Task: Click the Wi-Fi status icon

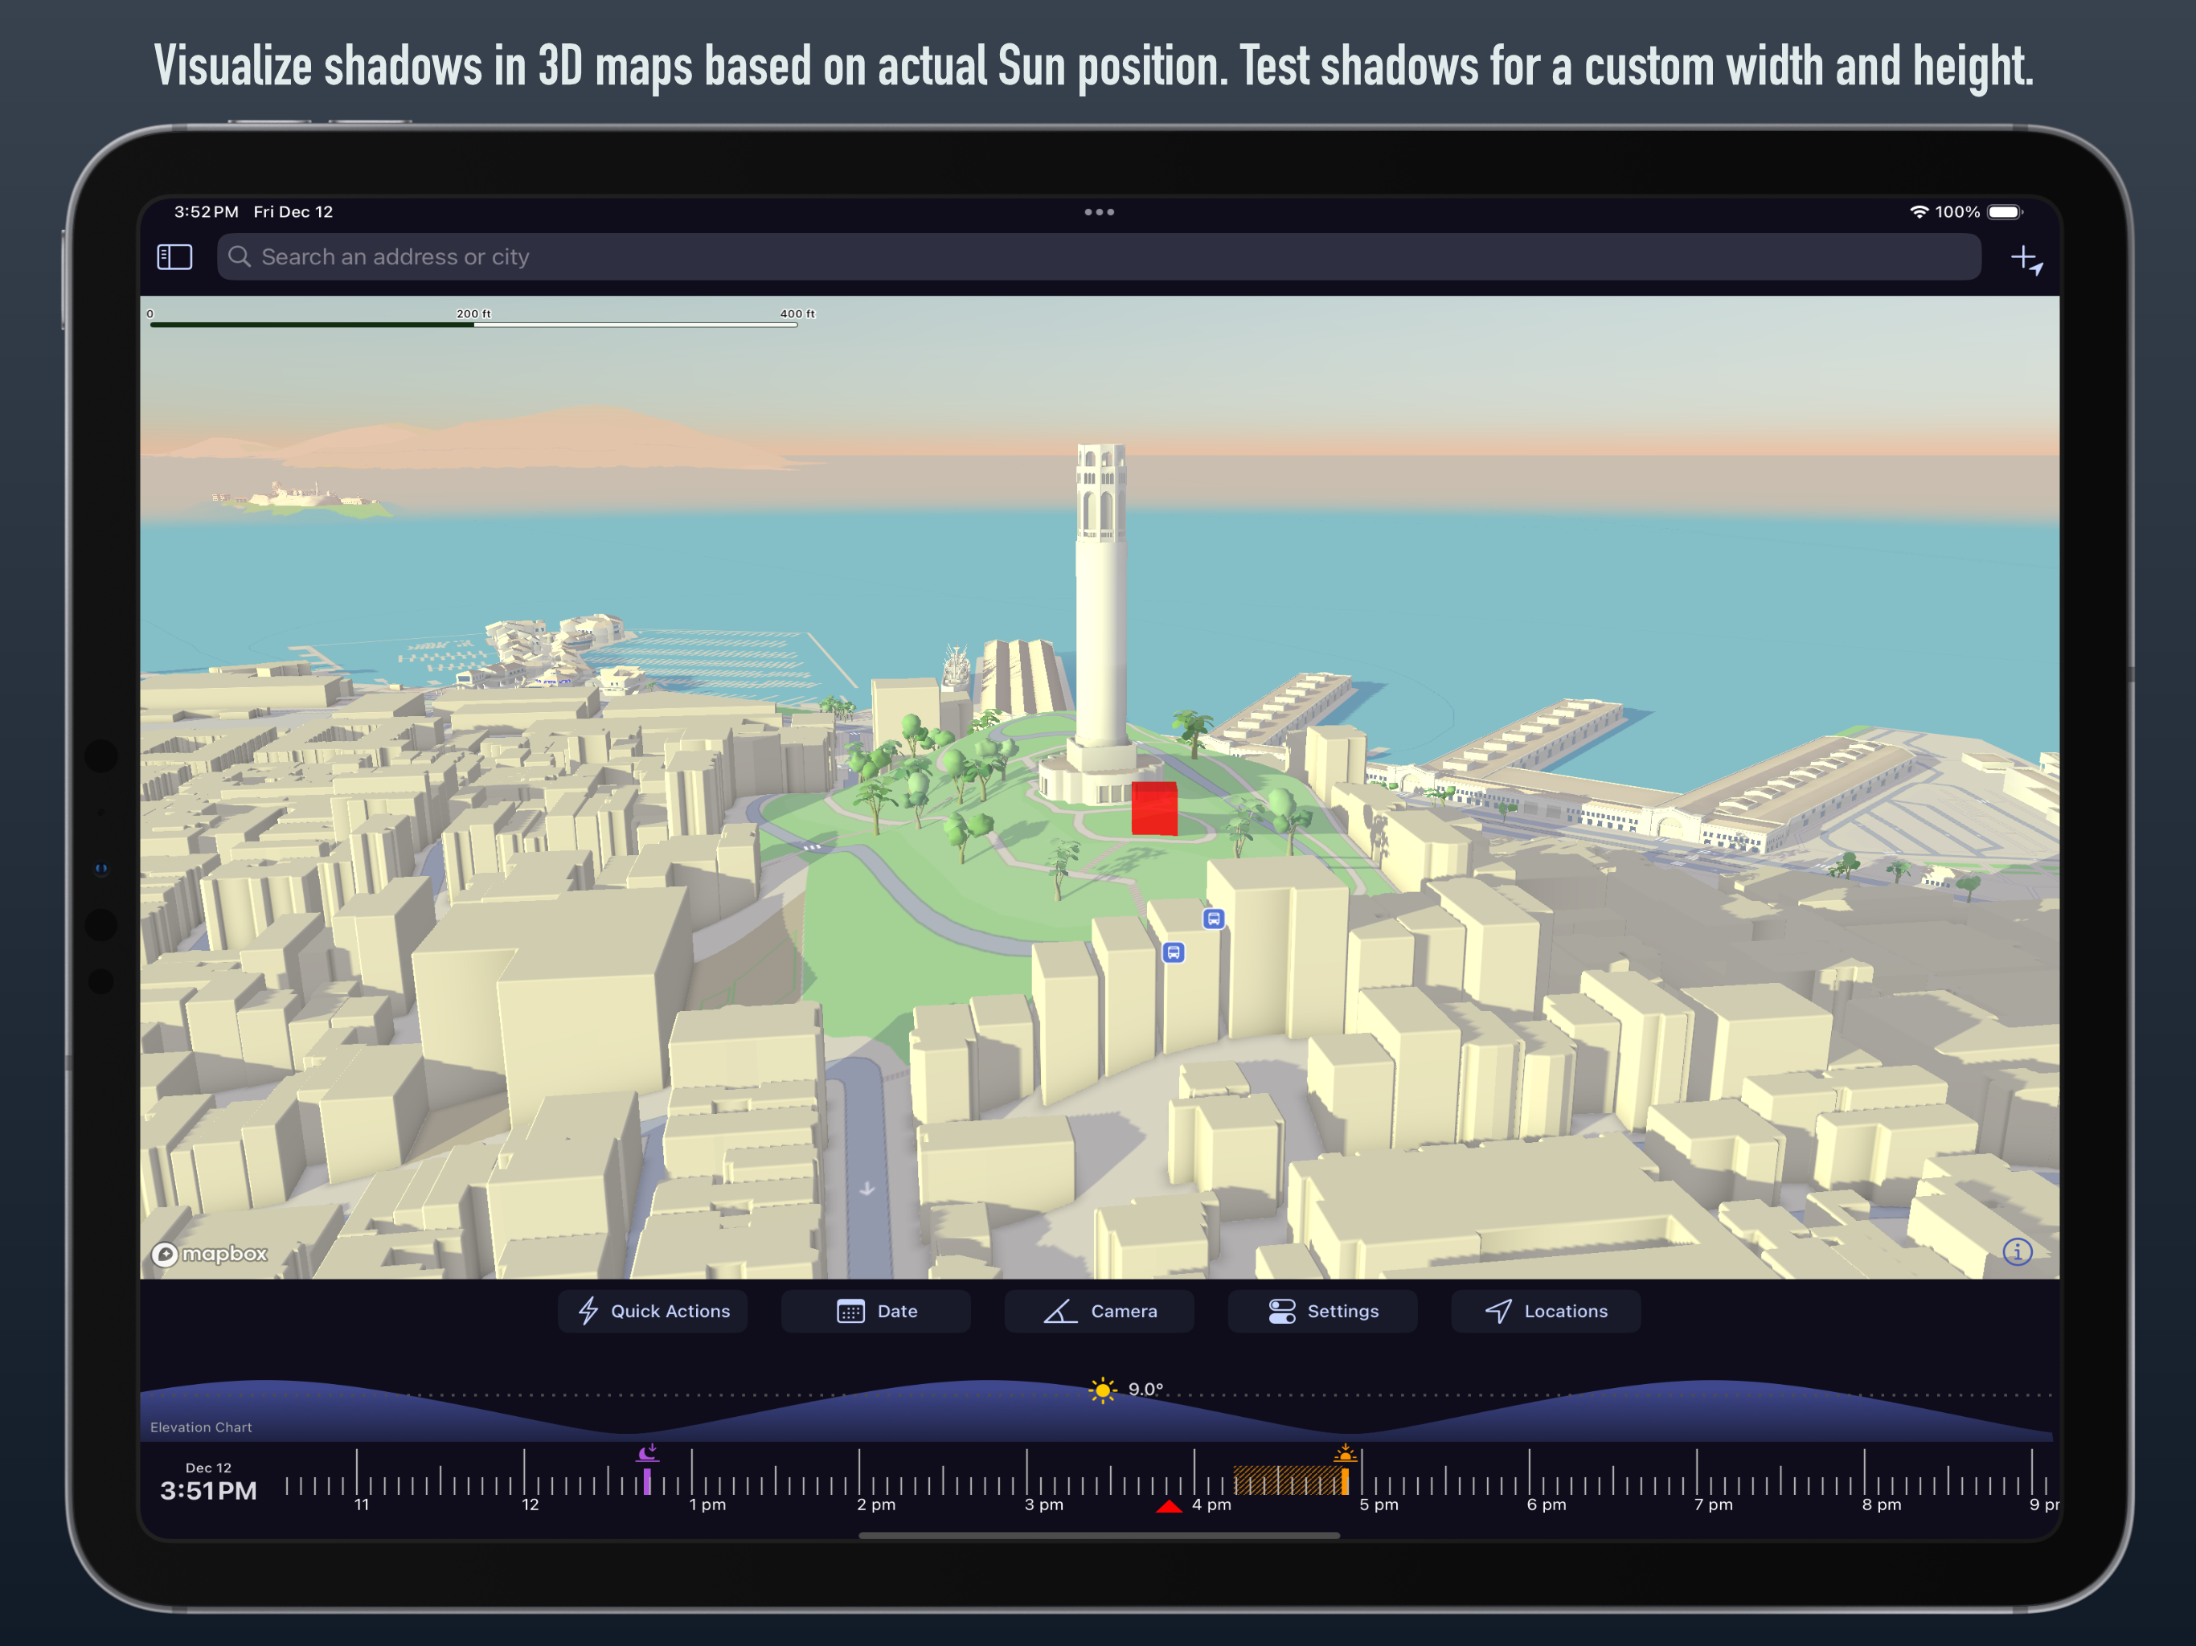Action: point(1919,211)
